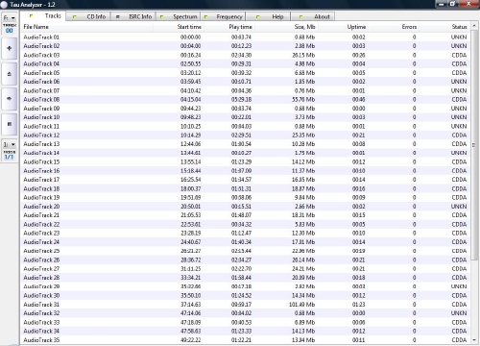Click the eject disc button
The height and width of the screenshot is (346, 480).
[10, 74]
